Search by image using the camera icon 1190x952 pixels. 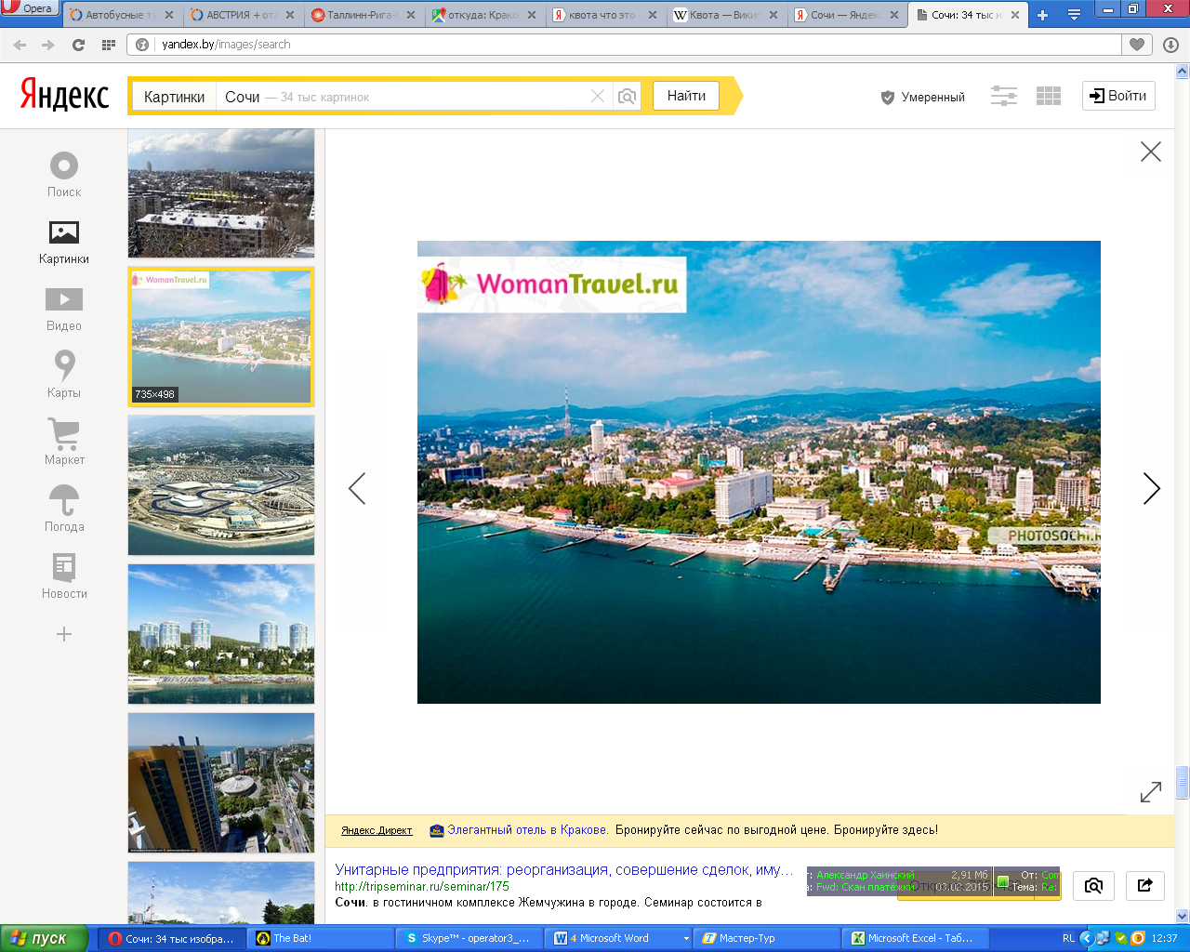628,97
